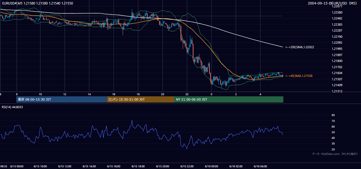361x169 pixels.
Task: Click price axis value 1.22092
Action: click(x=336, y=43)
